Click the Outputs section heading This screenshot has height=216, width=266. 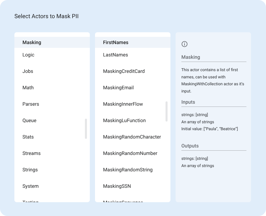coord(190,146)
